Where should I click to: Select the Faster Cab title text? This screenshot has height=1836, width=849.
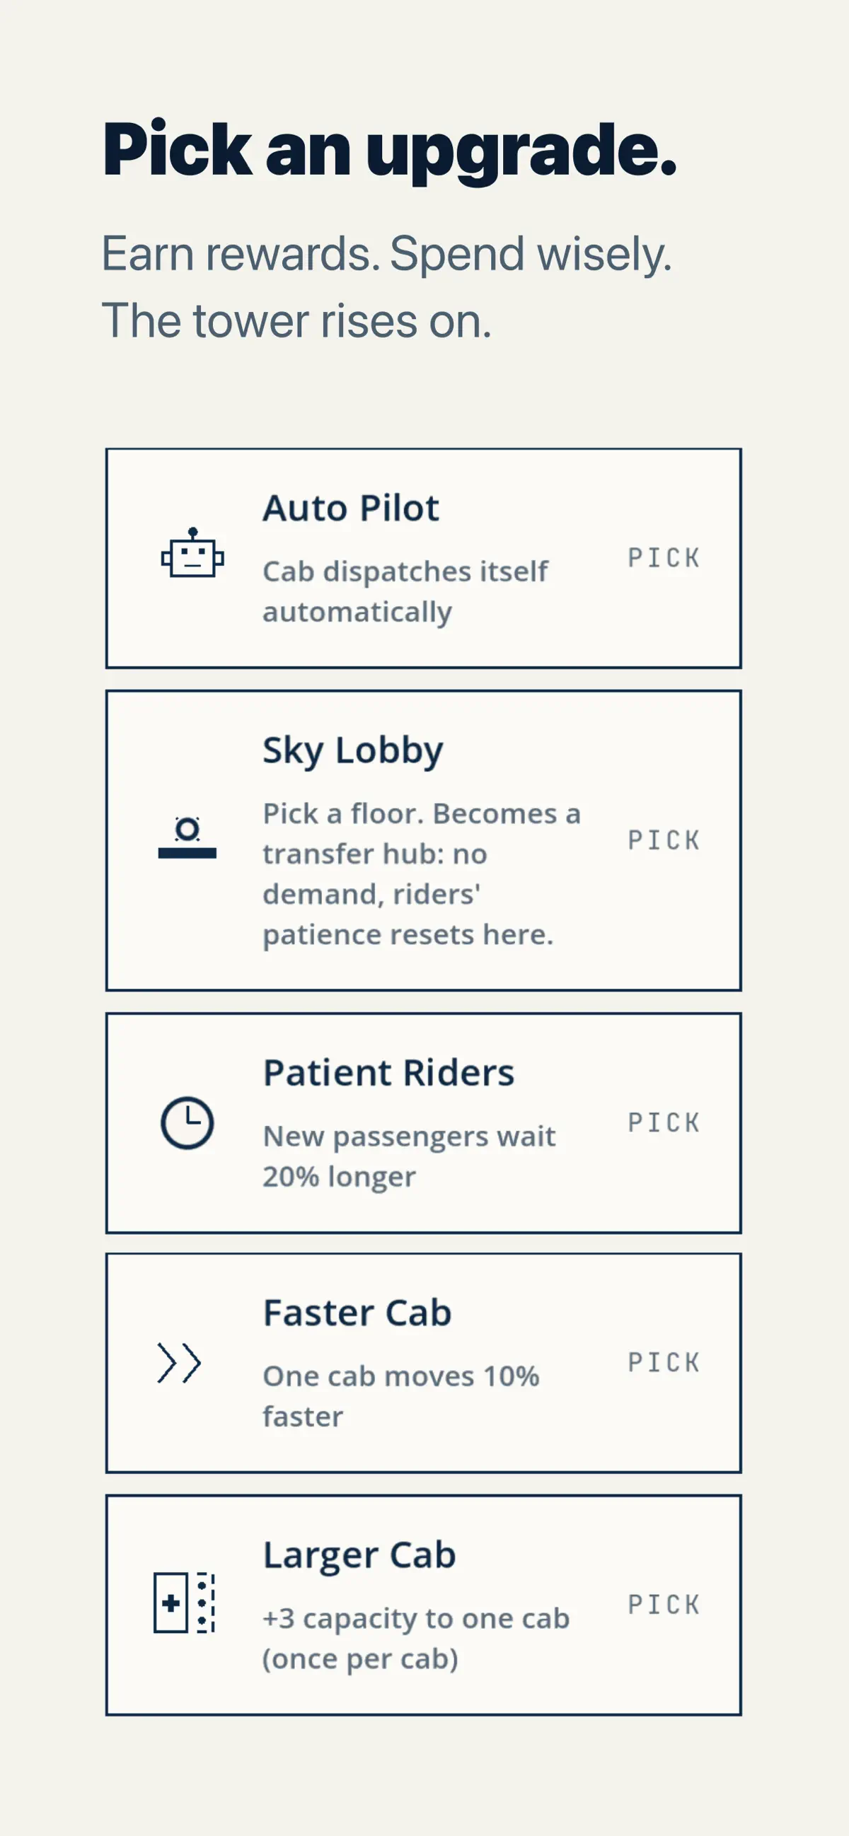[x=357, y=1313]
